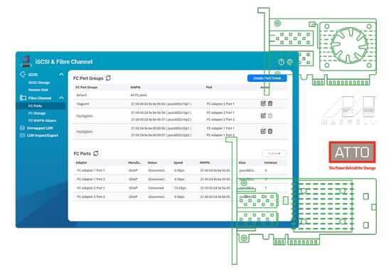Refresh the FC Ports table

(x=96, y=153)
